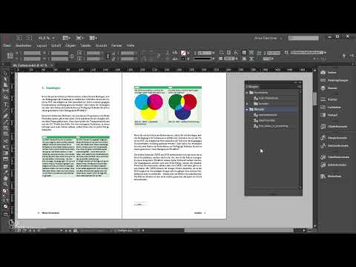Click the reference point locator grid
Image resolution: width=356 pixels, height=267 pixels.
point(10,56)
